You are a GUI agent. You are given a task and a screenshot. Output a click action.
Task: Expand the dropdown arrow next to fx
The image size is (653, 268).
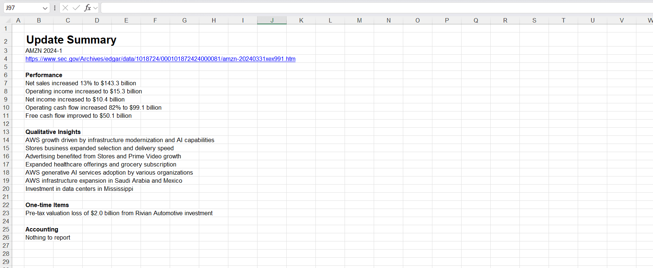tap(96, 8)
